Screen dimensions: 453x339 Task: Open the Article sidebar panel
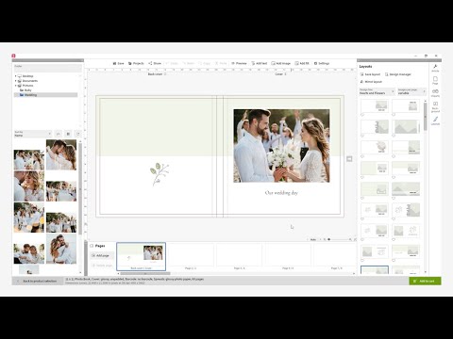(435, 68)
